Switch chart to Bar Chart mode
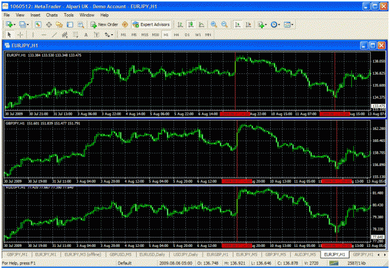The height and width of the screenshot is (268, 390). 180,24
